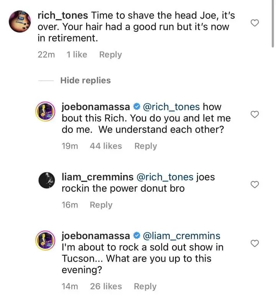Open the rich_tones username link
This screenshot has width=276, height=306.
[x=63, y=16]
